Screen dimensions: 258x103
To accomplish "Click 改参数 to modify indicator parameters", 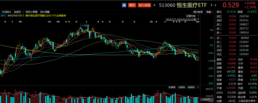I will [x=172, y=87].
